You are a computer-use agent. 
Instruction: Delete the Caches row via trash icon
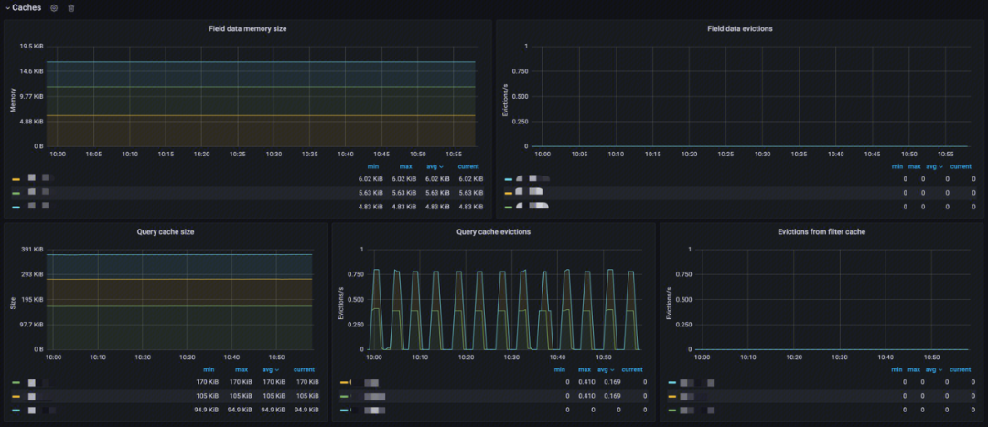(71, 8)
